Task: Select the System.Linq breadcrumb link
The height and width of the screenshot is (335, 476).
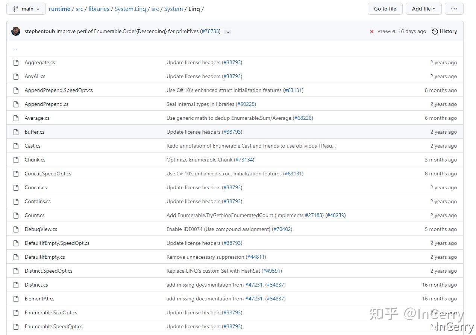Action: pyautogui.click(x=130, y=9)
